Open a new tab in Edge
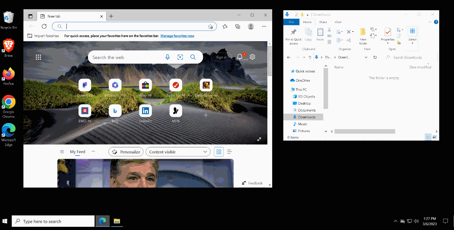This screenshot has height=230, width=454. pyautogui.click(x=111, y=16)
